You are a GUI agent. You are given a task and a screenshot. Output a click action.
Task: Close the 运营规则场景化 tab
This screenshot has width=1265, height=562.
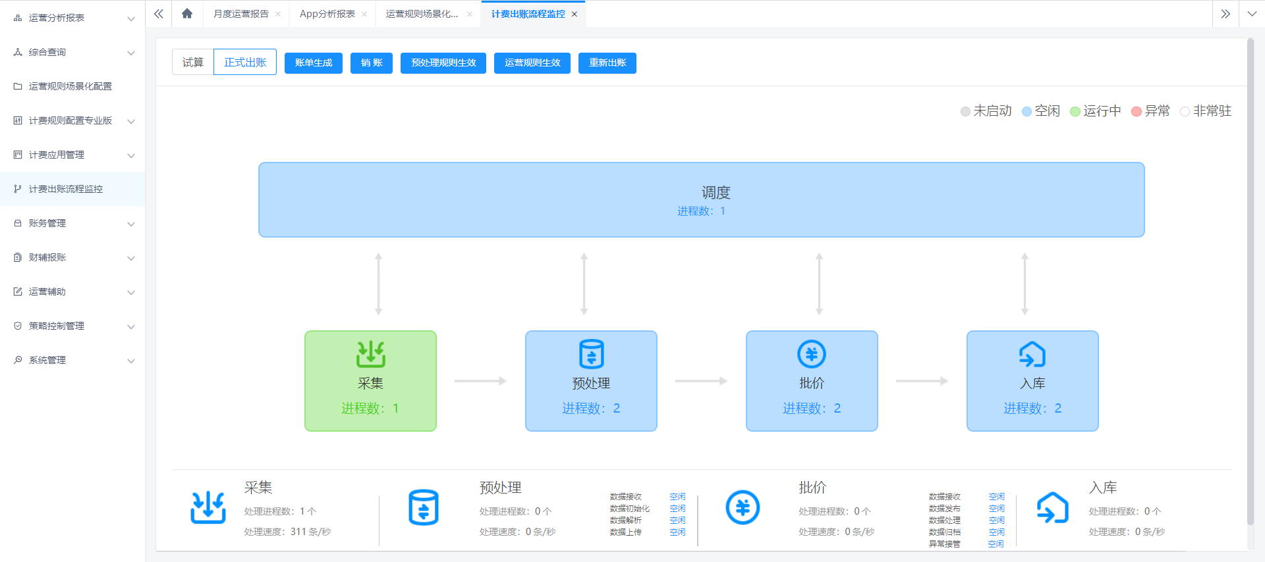470,14
